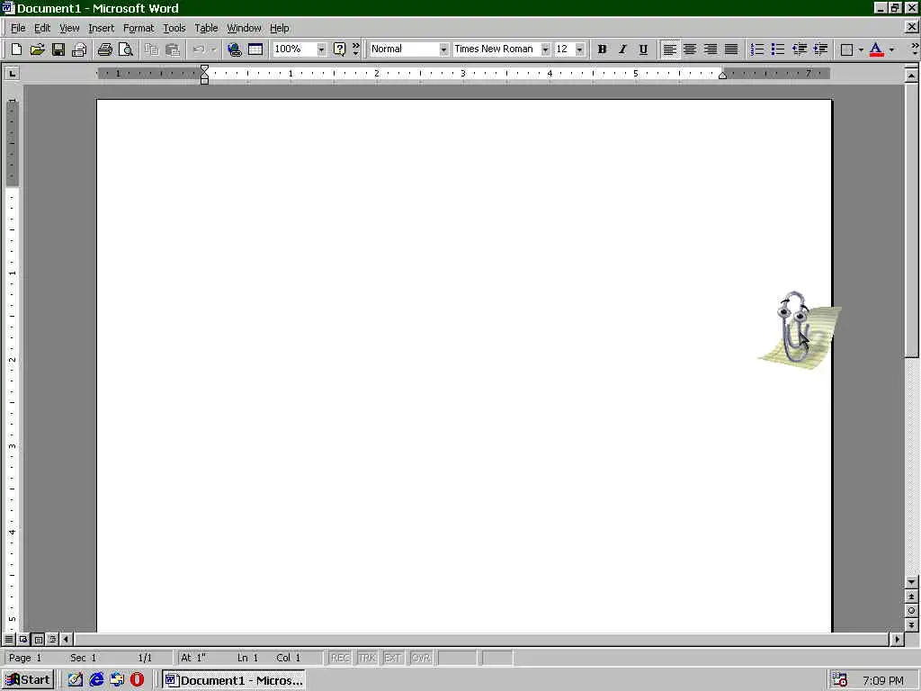This screenshot has height=691, width=921.
Task: Align text left
Action: click(x=669, y=49)
